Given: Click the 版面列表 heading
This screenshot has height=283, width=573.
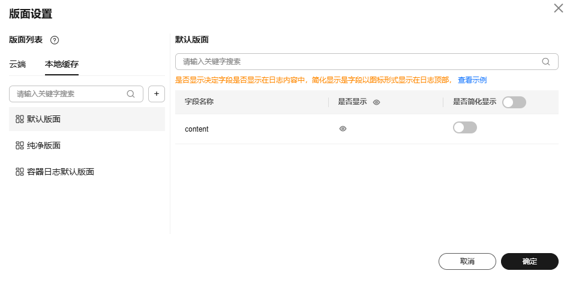Looking at the screenshot, I should coord(26,40).
